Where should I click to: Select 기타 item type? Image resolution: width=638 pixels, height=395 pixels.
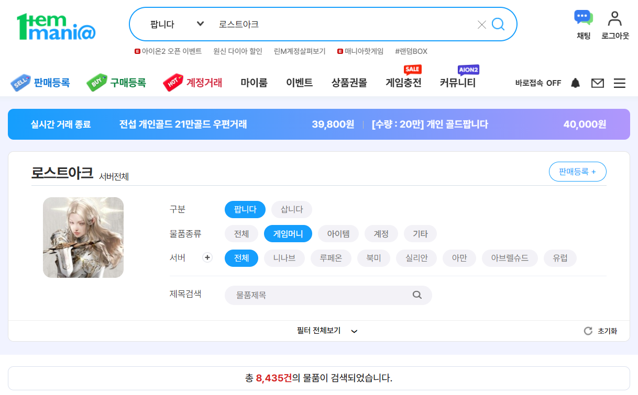[420, 234]
